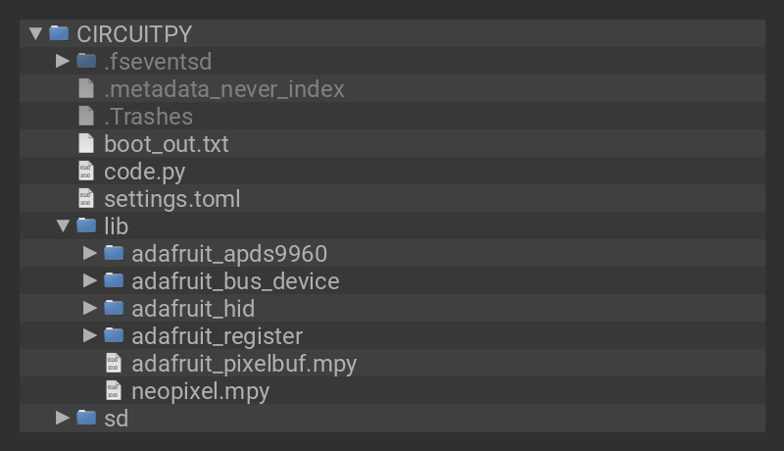Click the boot_out.txt document icon
This screenshot has width=784, height=451.
[x=86, y=144]
